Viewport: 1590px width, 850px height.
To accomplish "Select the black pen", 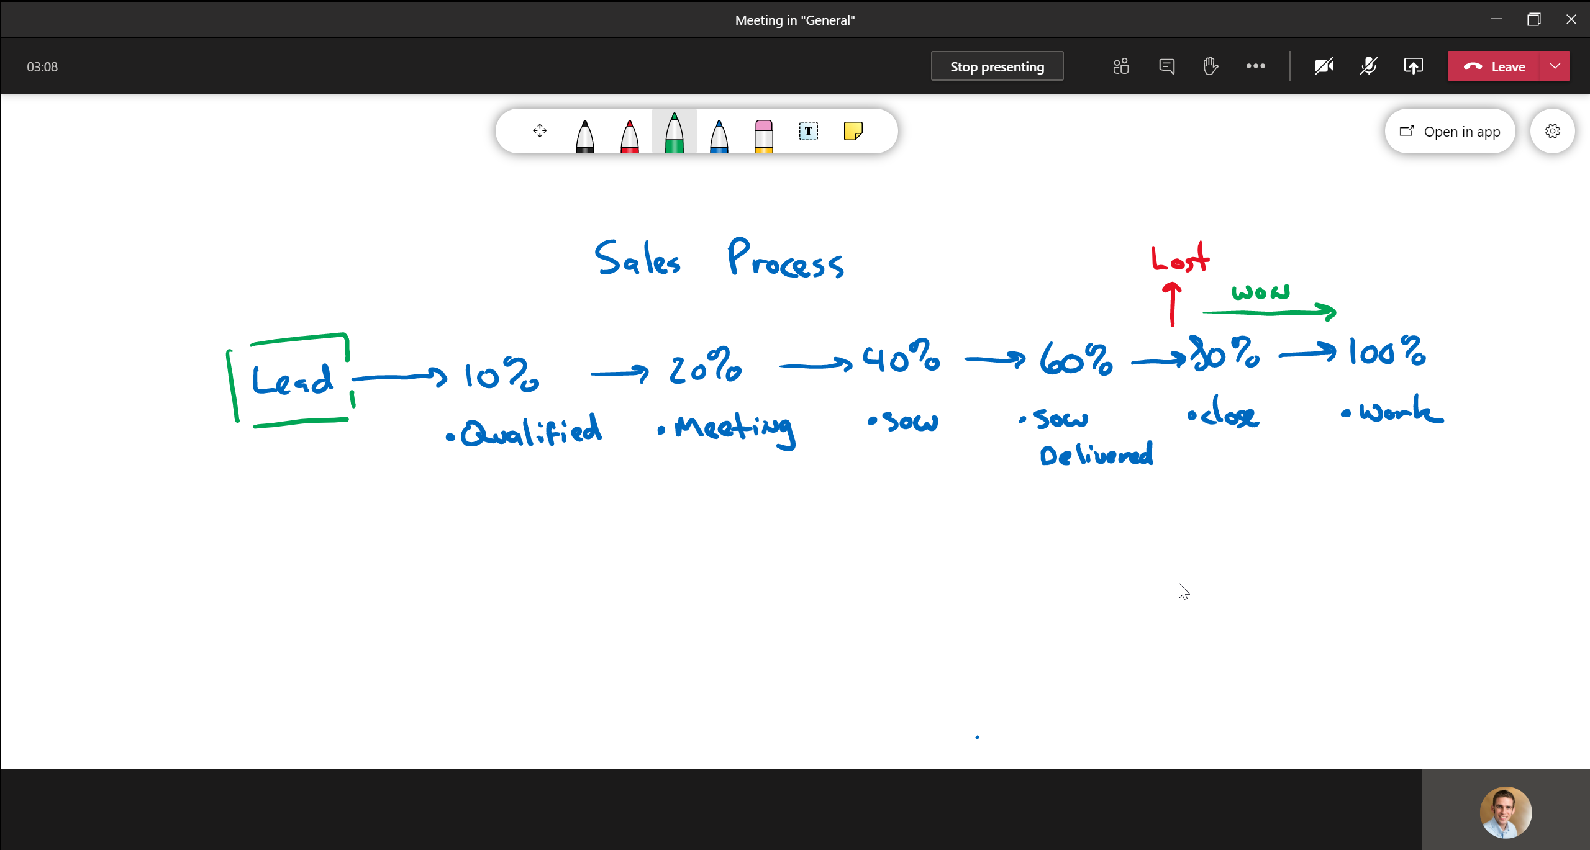I will [x=584, y=133].
